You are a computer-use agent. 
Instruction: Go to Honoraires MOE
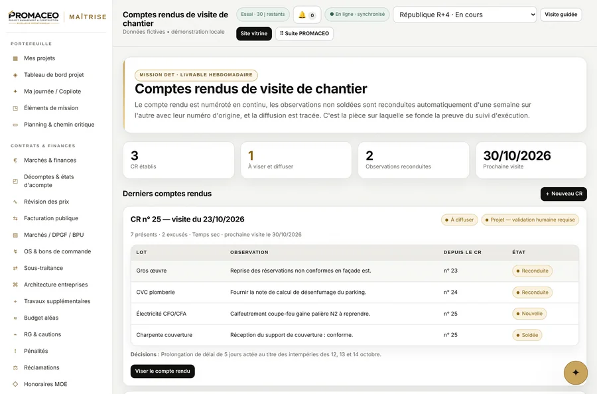tap(57, 384)
